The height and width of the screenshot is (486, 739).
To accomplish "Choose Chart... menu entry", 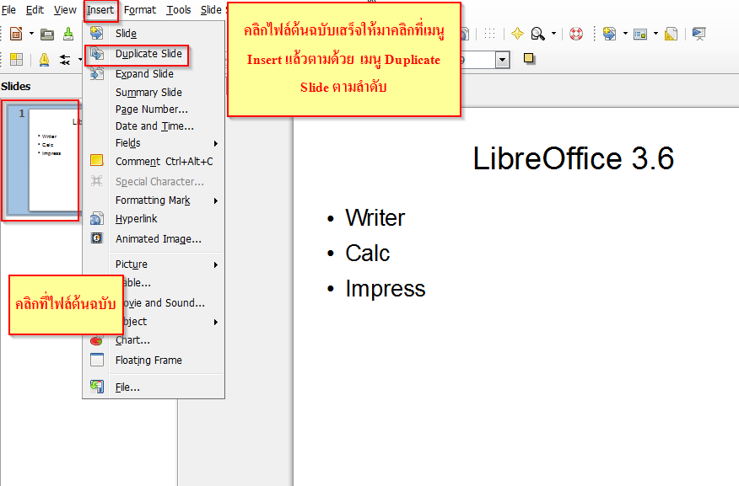I will click(154, 340).
